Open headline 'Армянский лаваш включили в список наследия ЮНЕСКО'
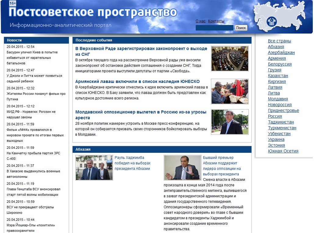Screen dimensions: 314x233 click(x=137, y=81)
